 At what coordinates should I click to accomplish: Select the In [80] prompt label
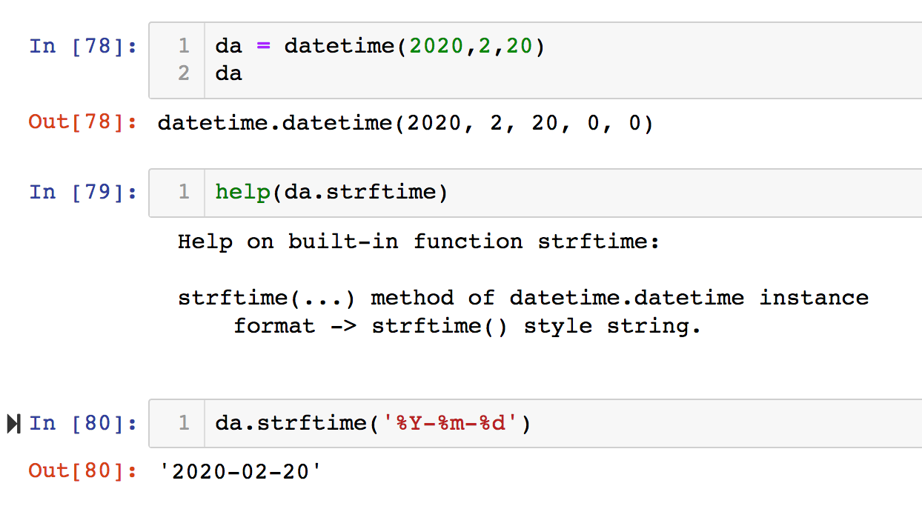[83, 424]
